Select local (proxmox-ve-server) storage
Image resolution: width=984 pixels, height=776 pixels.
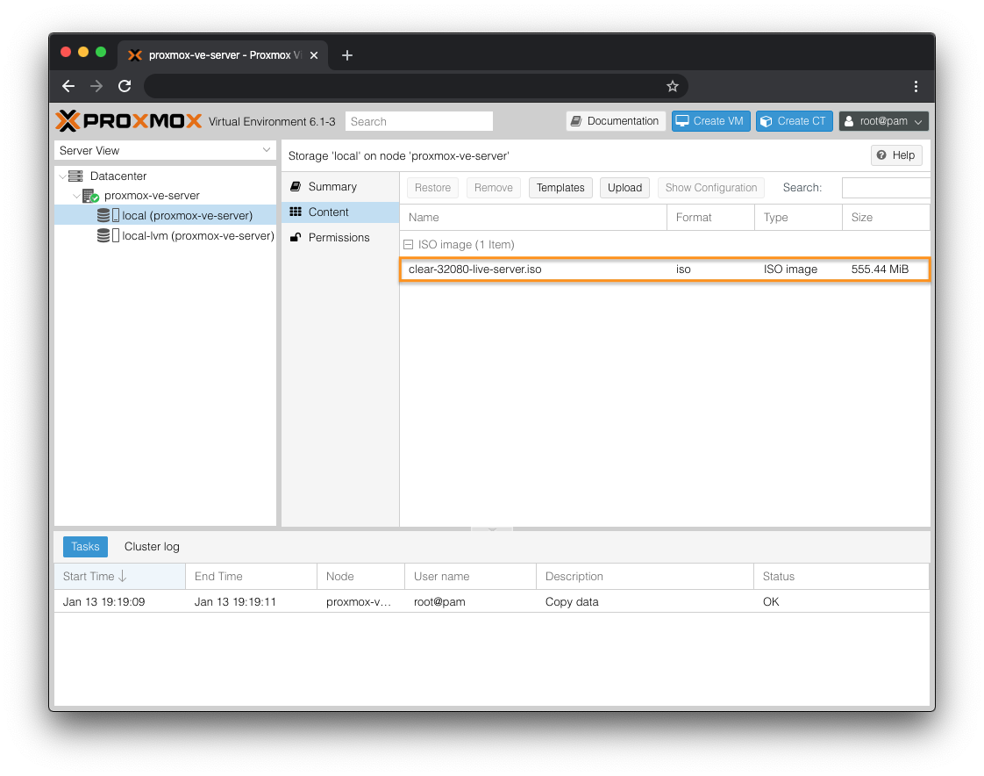(165, 216)
